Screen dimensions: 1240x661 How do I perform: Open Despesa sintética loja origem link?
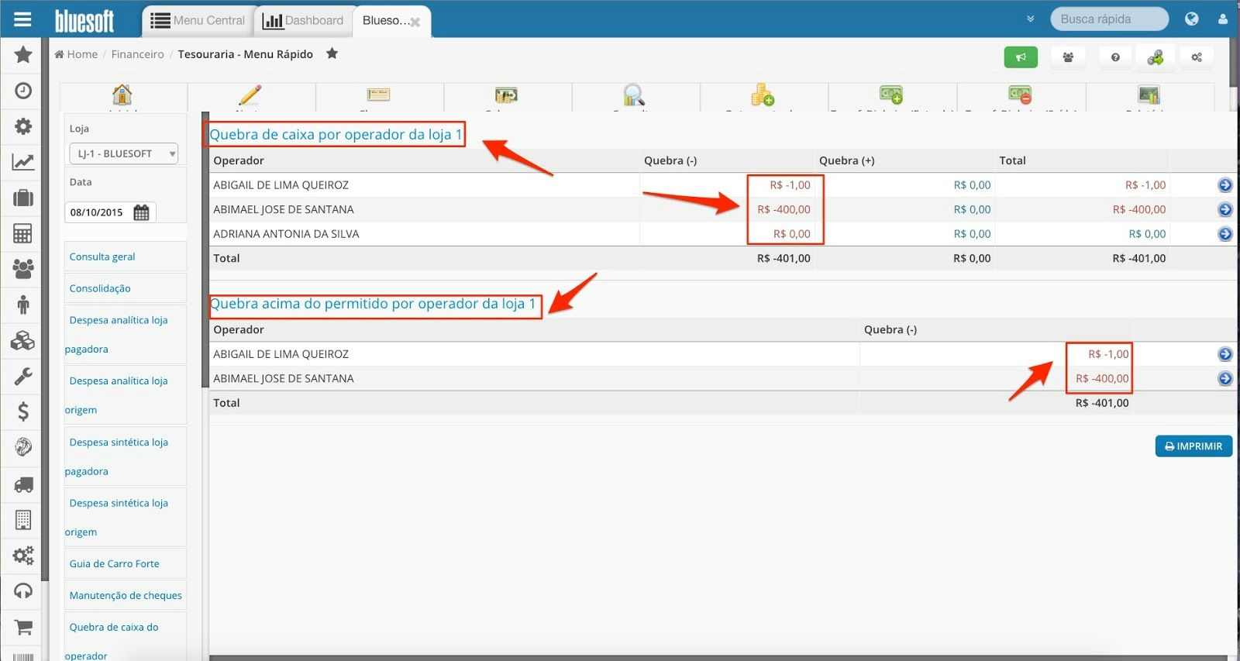(x=118, y=517)
